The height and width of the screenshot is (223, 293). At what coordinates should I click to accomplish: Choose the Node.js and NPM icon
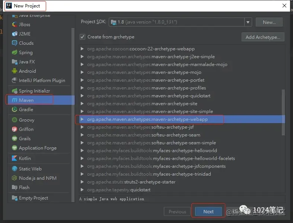click(15, 178)
